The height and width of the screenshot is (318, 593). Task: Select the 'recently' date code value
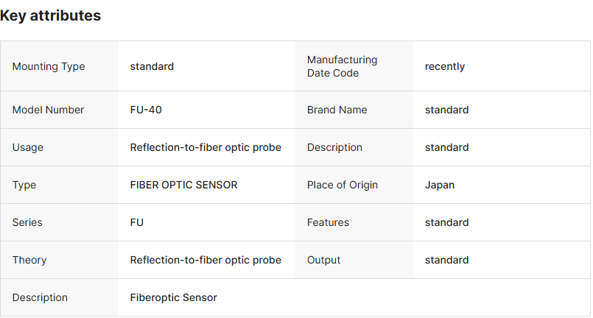445,66
